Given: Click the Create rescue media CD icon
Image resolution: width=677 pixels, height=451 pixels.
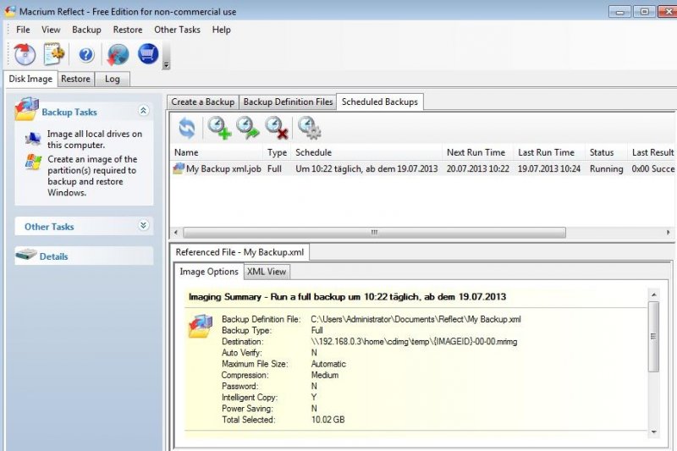Looking at the screenshot, I should pyautogui.click(x=25, y=54).
